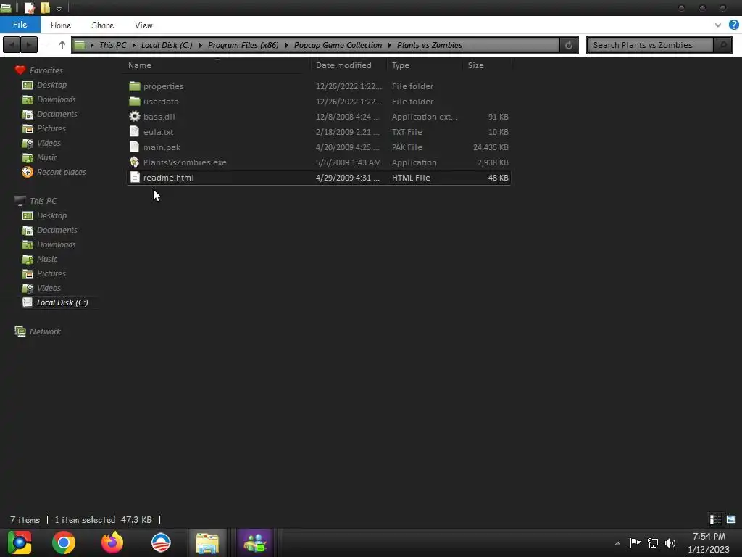This screenshot has height=557, width=742.
Task: Expand the dropdown arrow after Popcap Game Collection breadcrumb
Action: click(x=389, y=45)
